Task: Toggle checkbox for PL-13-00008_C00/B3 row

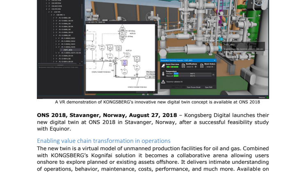Action: coord(59,44)
